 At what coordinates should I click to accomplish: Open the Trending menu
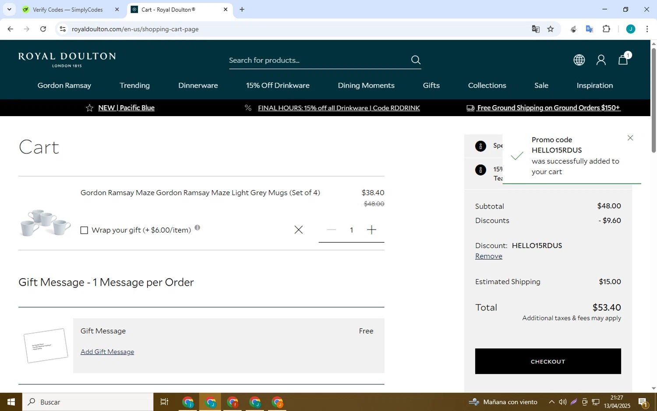tap(134, 85)
